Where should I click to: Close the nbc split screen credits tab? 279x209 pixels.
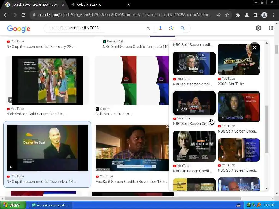point(63,5)
